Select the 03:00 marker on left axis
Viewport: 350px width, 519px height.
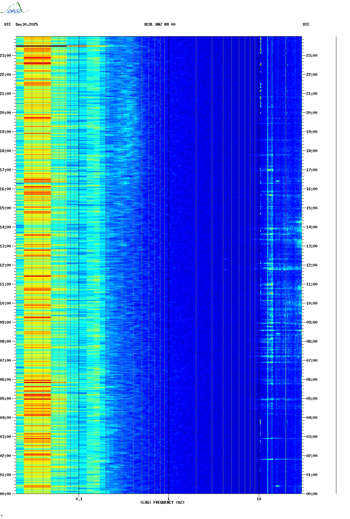point(5,437)
